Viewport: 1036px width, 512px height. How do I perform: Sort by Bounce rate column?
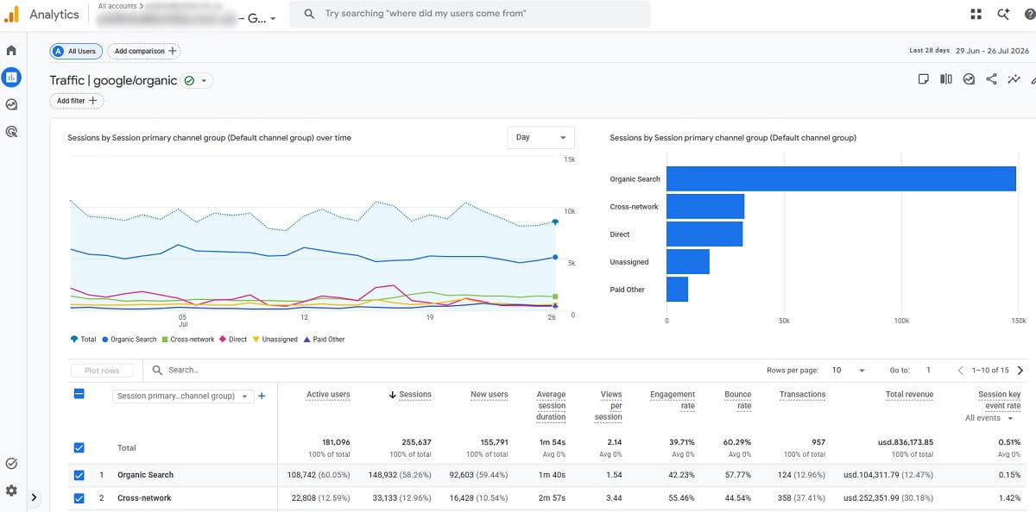(738, 400)
